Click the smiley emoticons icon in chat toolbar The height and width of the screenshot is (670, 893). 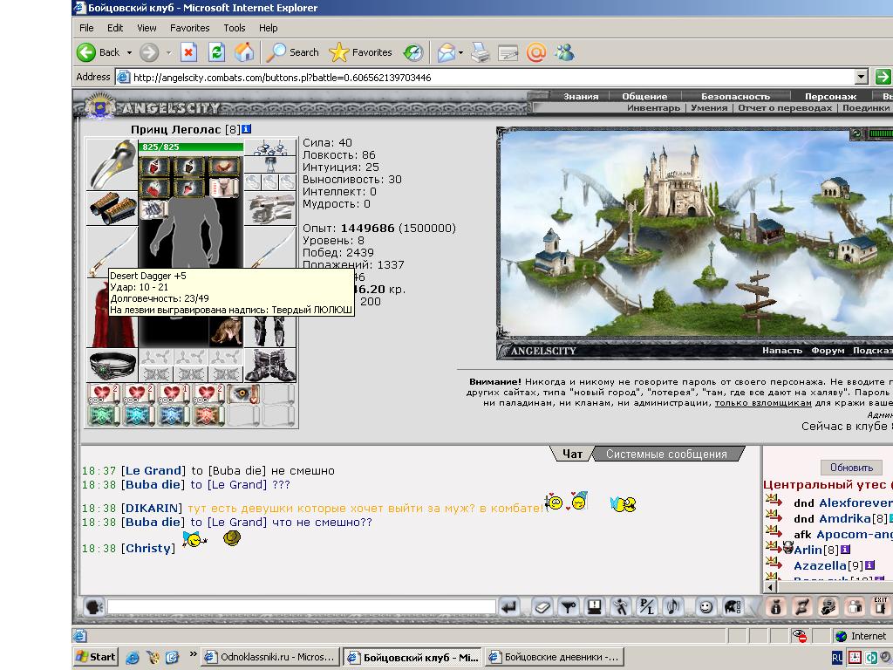point(705,607)
